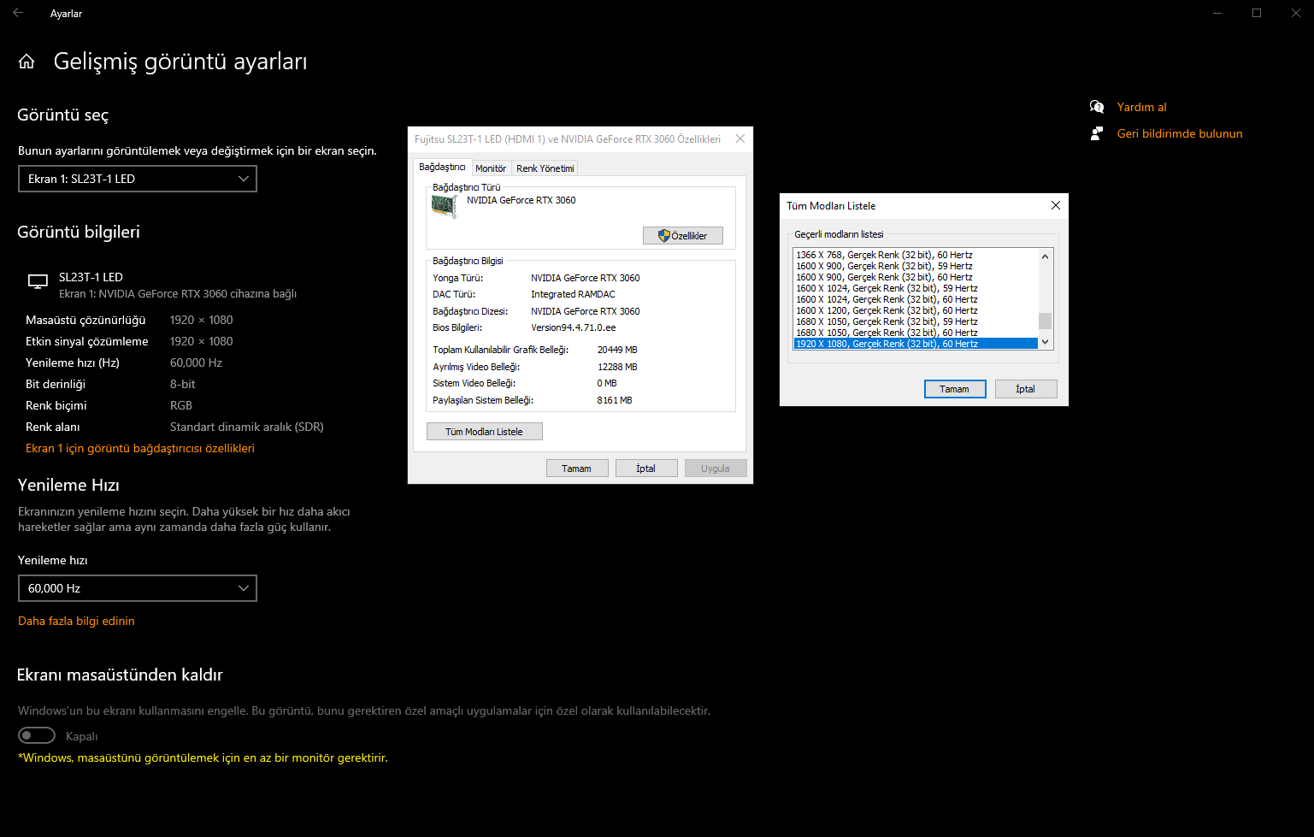Screen dimensions: 1314x837
Task: Click the Integrated RAMDAC value
Action: (x=573, y=294)
